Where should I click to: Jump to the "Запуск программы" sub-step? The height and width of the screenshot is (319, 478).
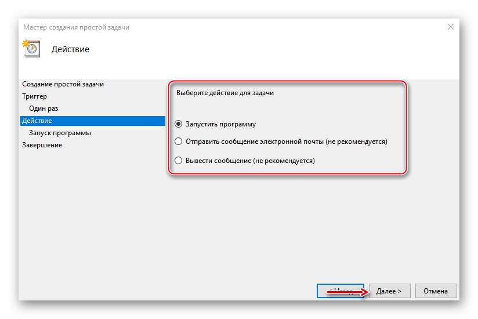pos(60,133)
